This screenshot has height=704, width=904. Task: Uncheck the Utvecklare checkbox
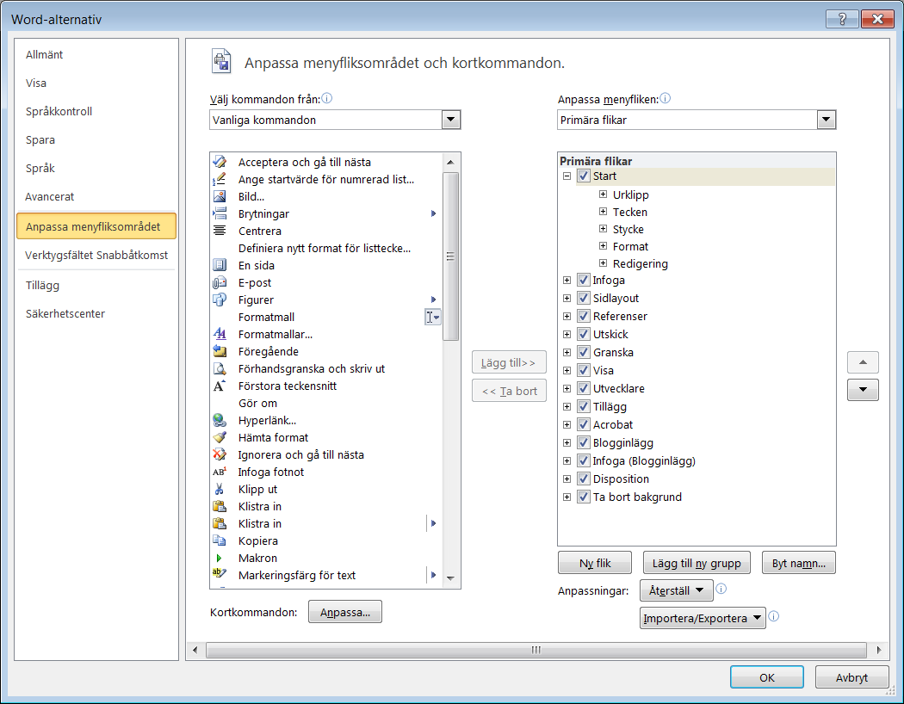pyautogui.click(x=584, y=388)
